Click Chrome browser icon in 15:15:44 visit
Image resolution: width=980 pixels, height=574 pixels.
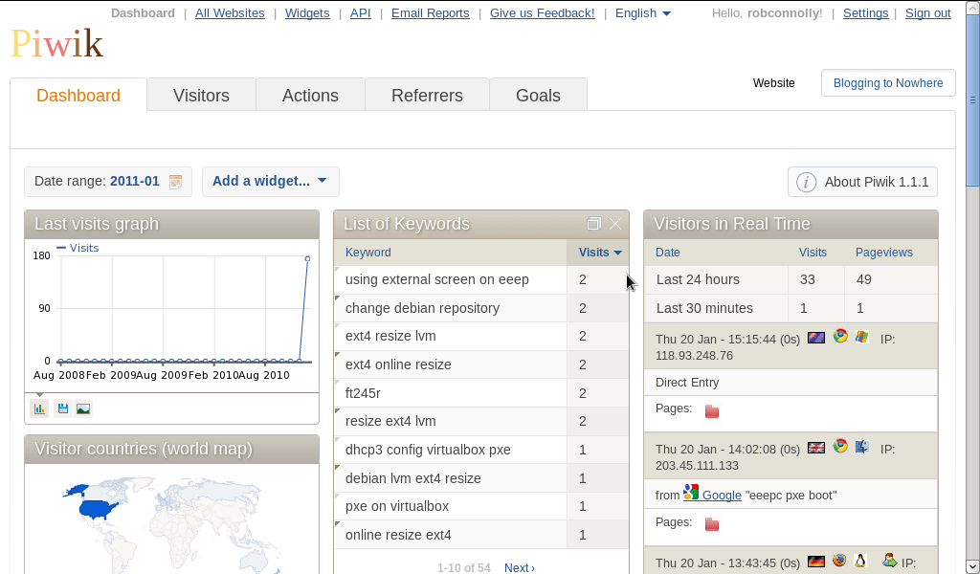pos(840,337)
